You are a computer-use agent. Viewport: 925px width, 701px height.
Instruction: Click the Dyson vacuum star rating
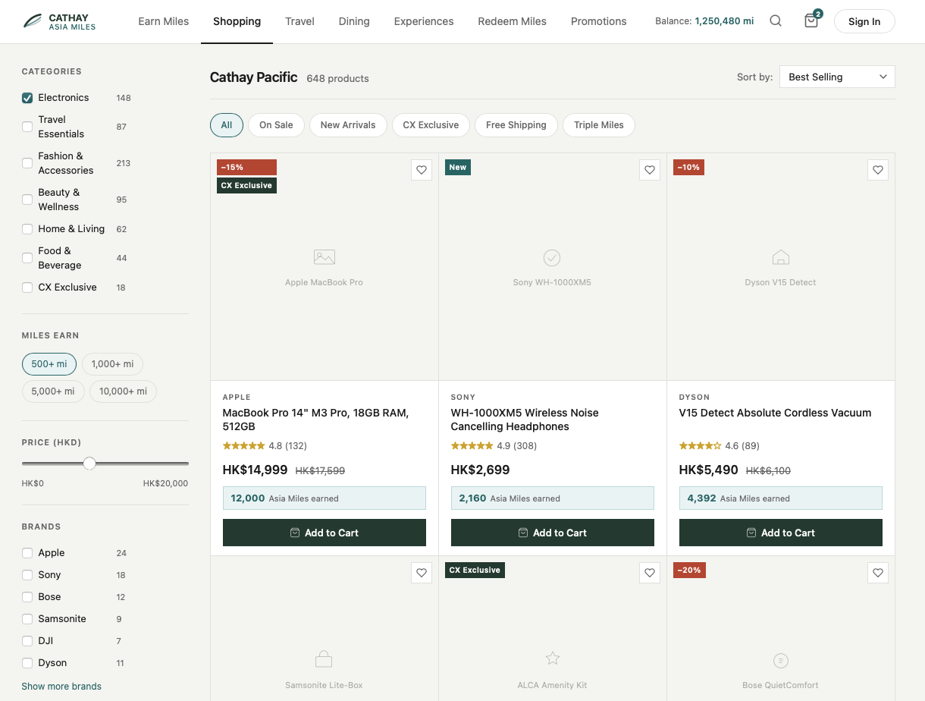tap(700, 446)
